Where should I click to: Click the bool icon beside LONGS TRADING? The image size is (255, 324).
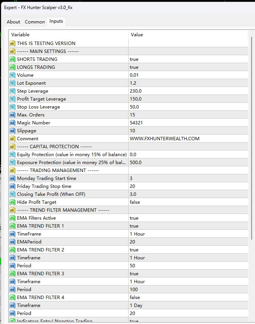pos(12,67)
